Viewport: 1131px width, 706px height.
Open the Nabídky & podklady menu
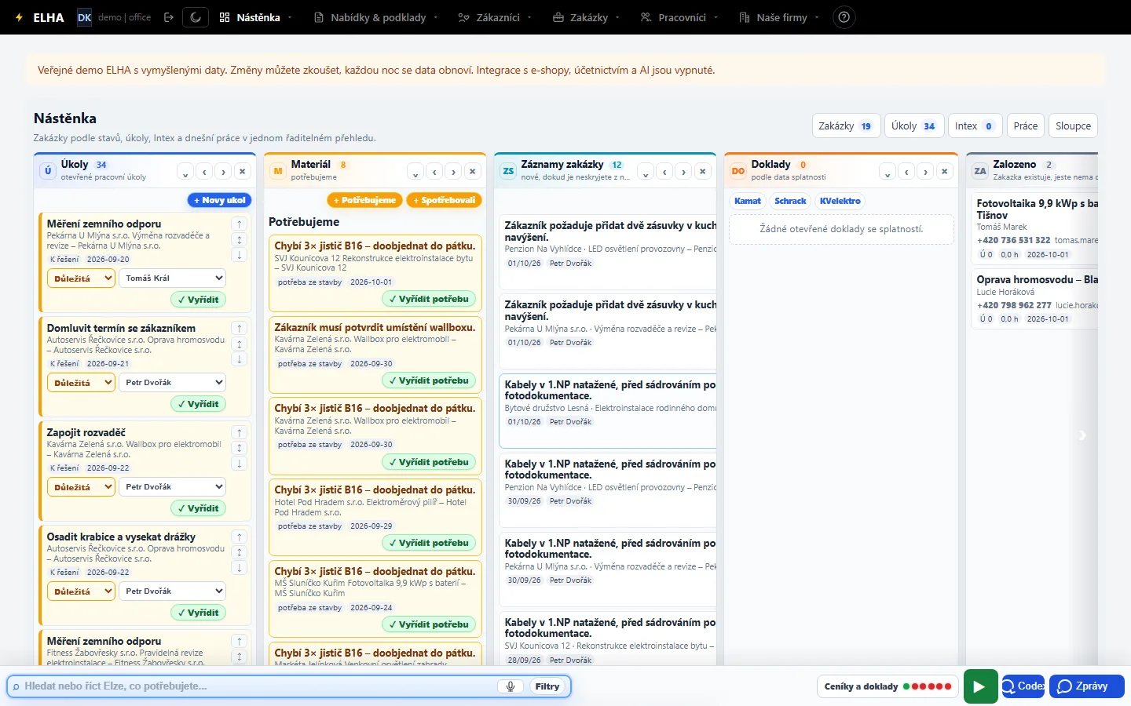tap(376, 17)
